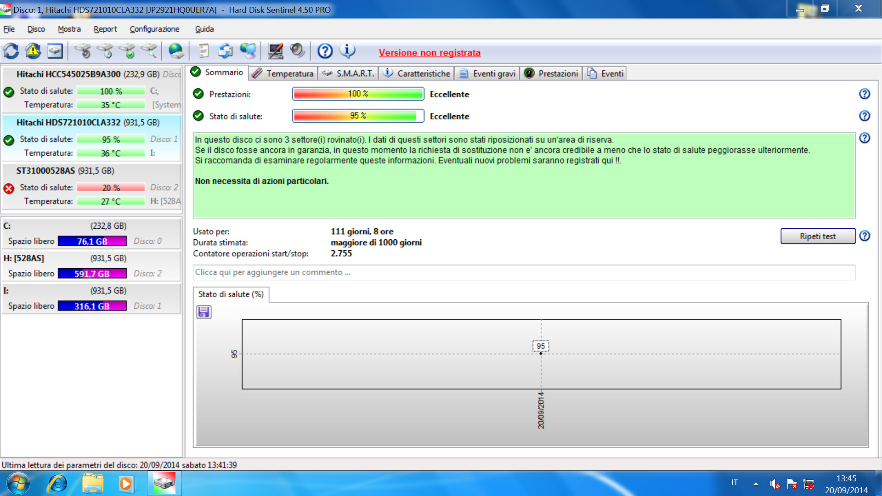
Task: Click the volume muted tray icon
Action: tap(775, 484)
